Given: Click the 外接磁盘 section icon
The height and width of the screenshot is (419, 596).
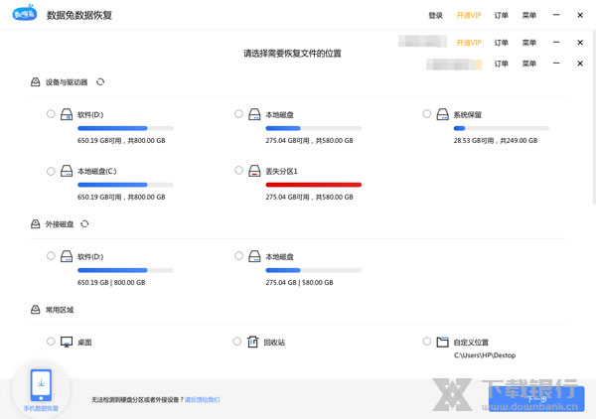Looking at the screenshot, I should tap(36, 224).
